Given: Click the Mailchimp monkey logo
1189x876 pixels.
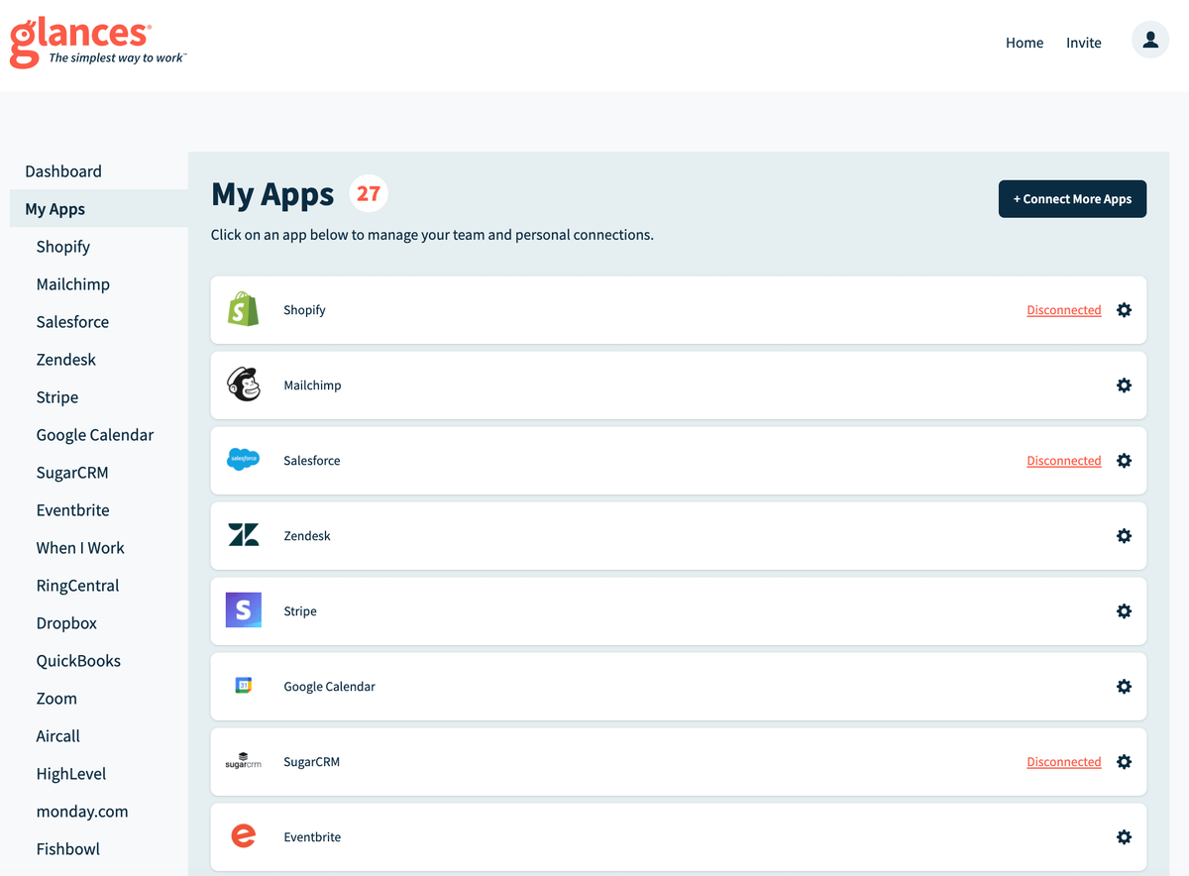Looking at the screenshot, I should click(x=243, y=384).
